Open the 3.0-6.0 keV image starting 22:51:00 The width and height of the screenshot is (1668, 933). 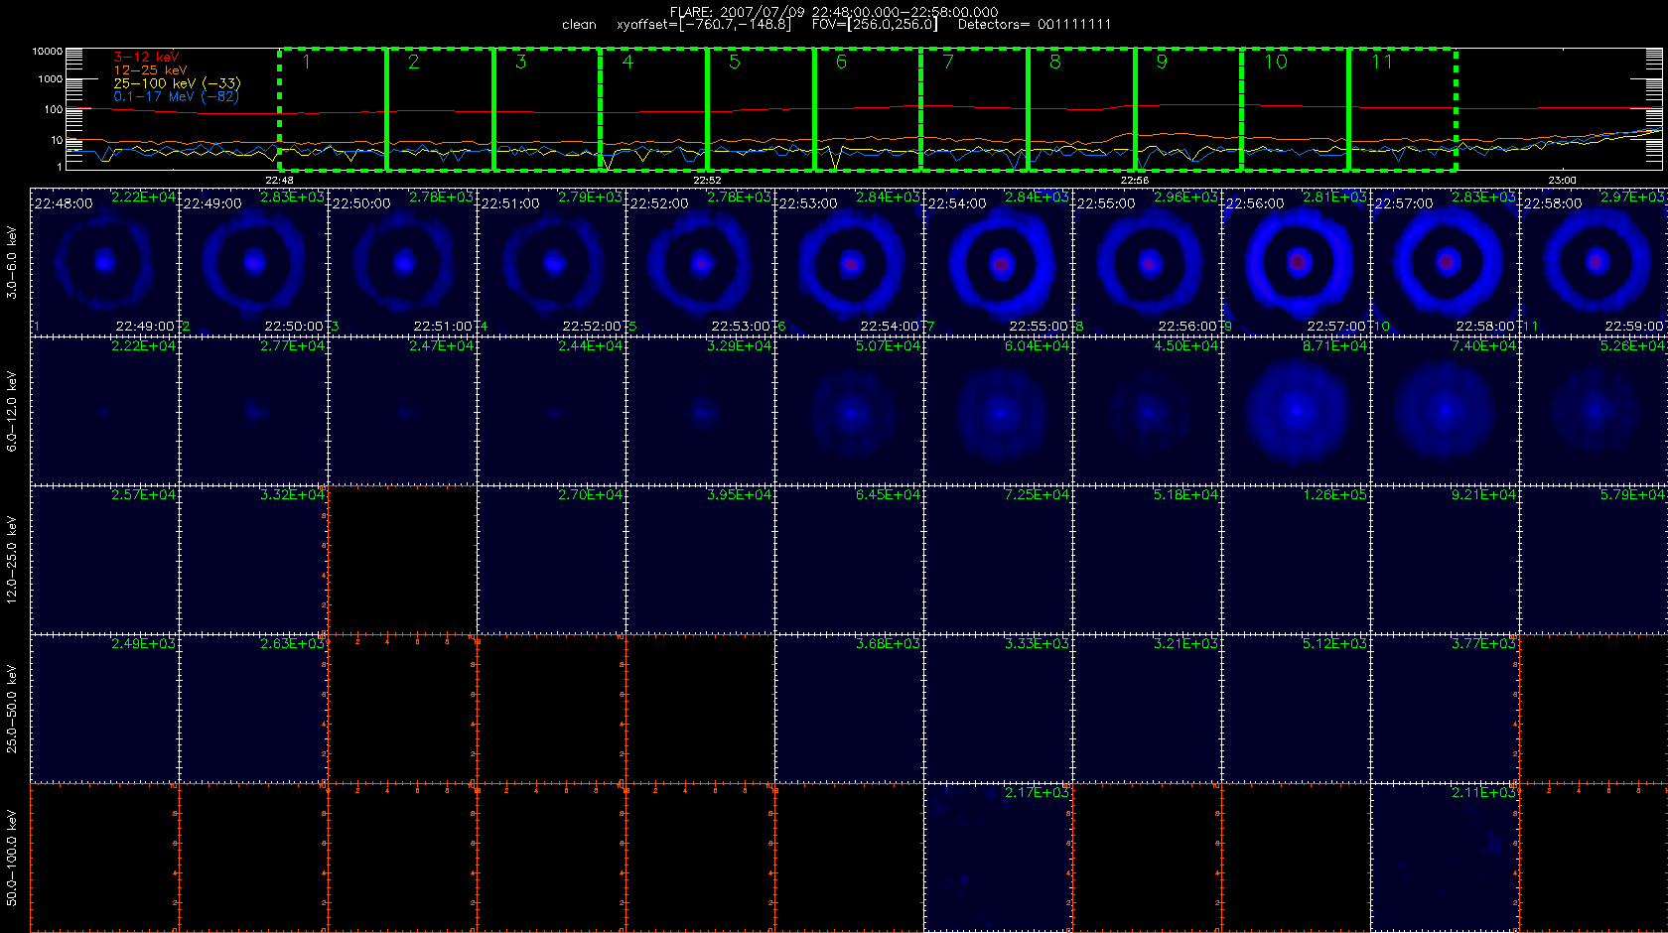pos(551,262)
